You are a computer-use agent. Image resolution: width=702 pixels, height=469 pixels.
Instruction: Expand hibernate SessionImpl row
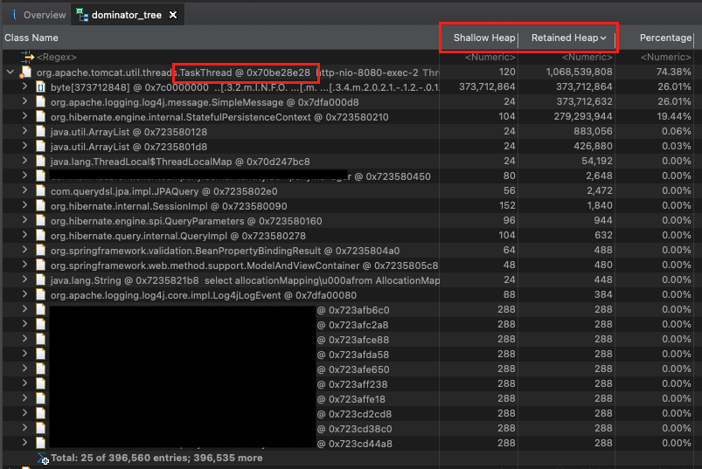(x=25, y=205)
